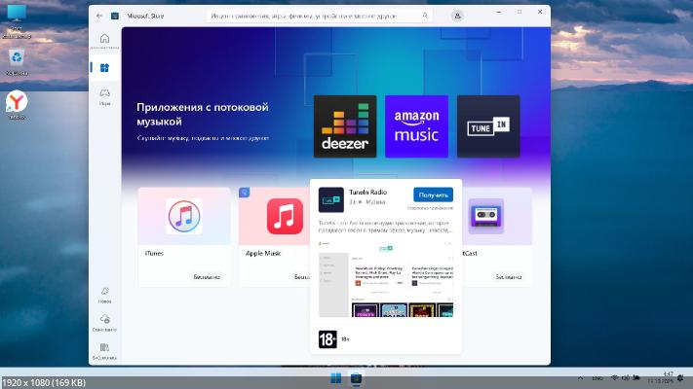The width and height of the screenshot is (693, 389).
Task: Open the Library in Store sidebar
Action: (x=104, y=349)
